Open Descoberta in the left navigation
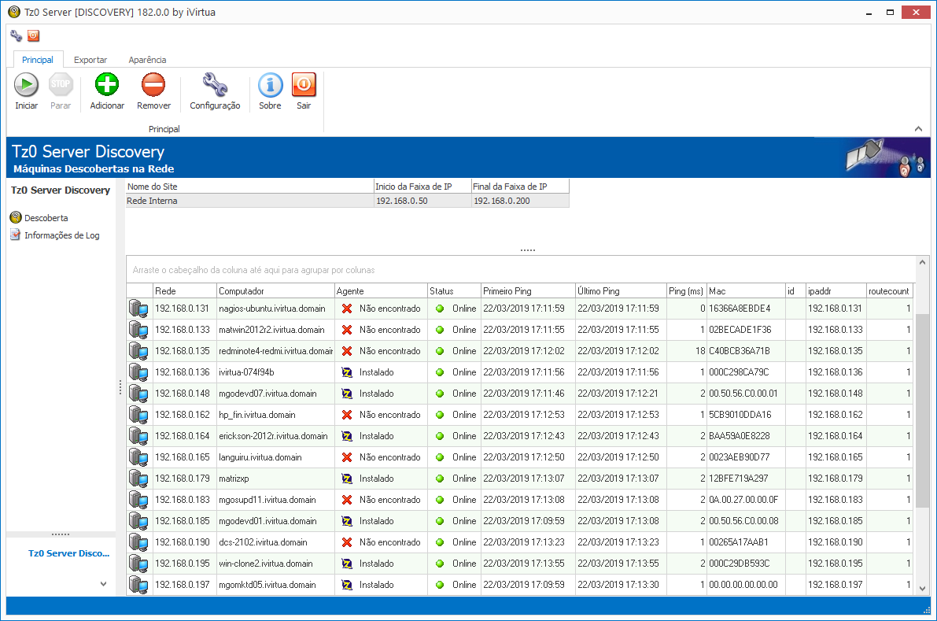937x621 pixels. pyautogui.click(x=46, y=218)
